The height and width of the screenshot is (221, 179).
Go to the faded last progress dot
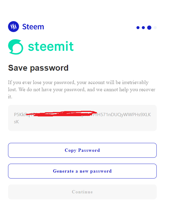pyautogui.click(x=155, y=28)
